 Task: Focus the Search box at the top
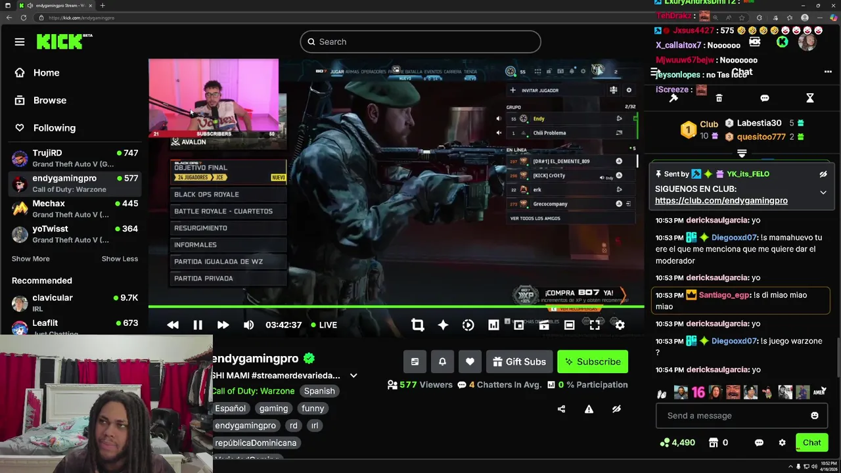(x=420, y=41)
